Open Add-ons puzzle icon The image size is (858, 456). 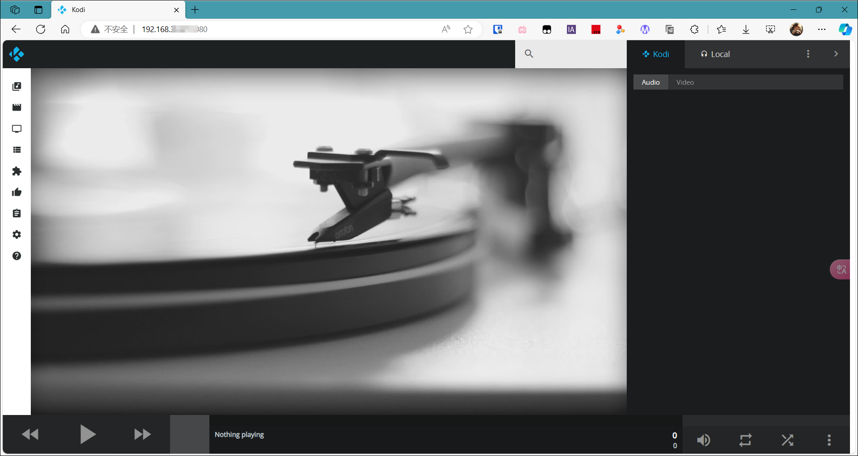pyautogui.click(x=17, y=171)
